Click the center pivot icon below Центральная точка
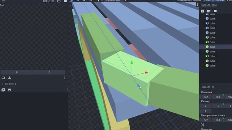This screenshot has width=232, height=130. [x=202, y=125]
